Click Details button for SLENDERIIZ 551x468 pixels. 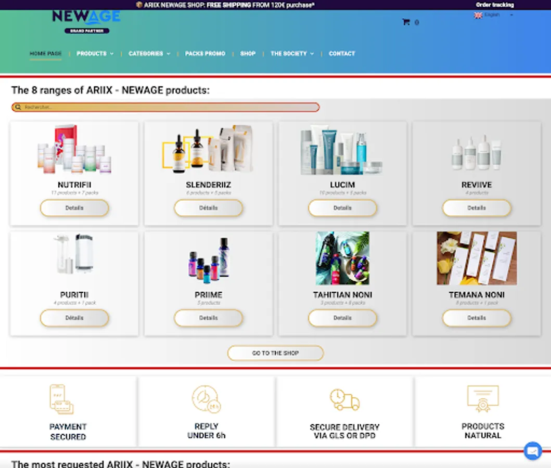(209, 208)
